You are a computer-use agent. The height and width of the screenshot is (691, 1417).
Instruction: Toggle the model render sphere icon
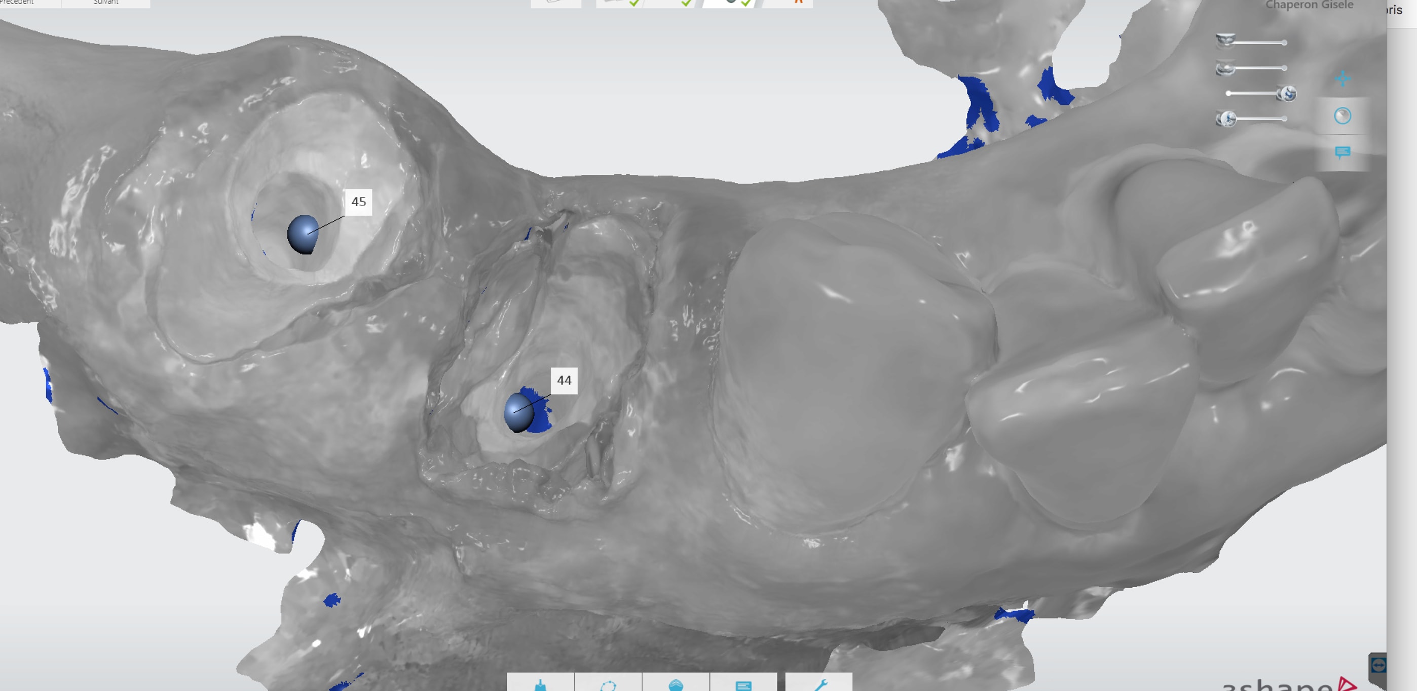pos(1342,116)
